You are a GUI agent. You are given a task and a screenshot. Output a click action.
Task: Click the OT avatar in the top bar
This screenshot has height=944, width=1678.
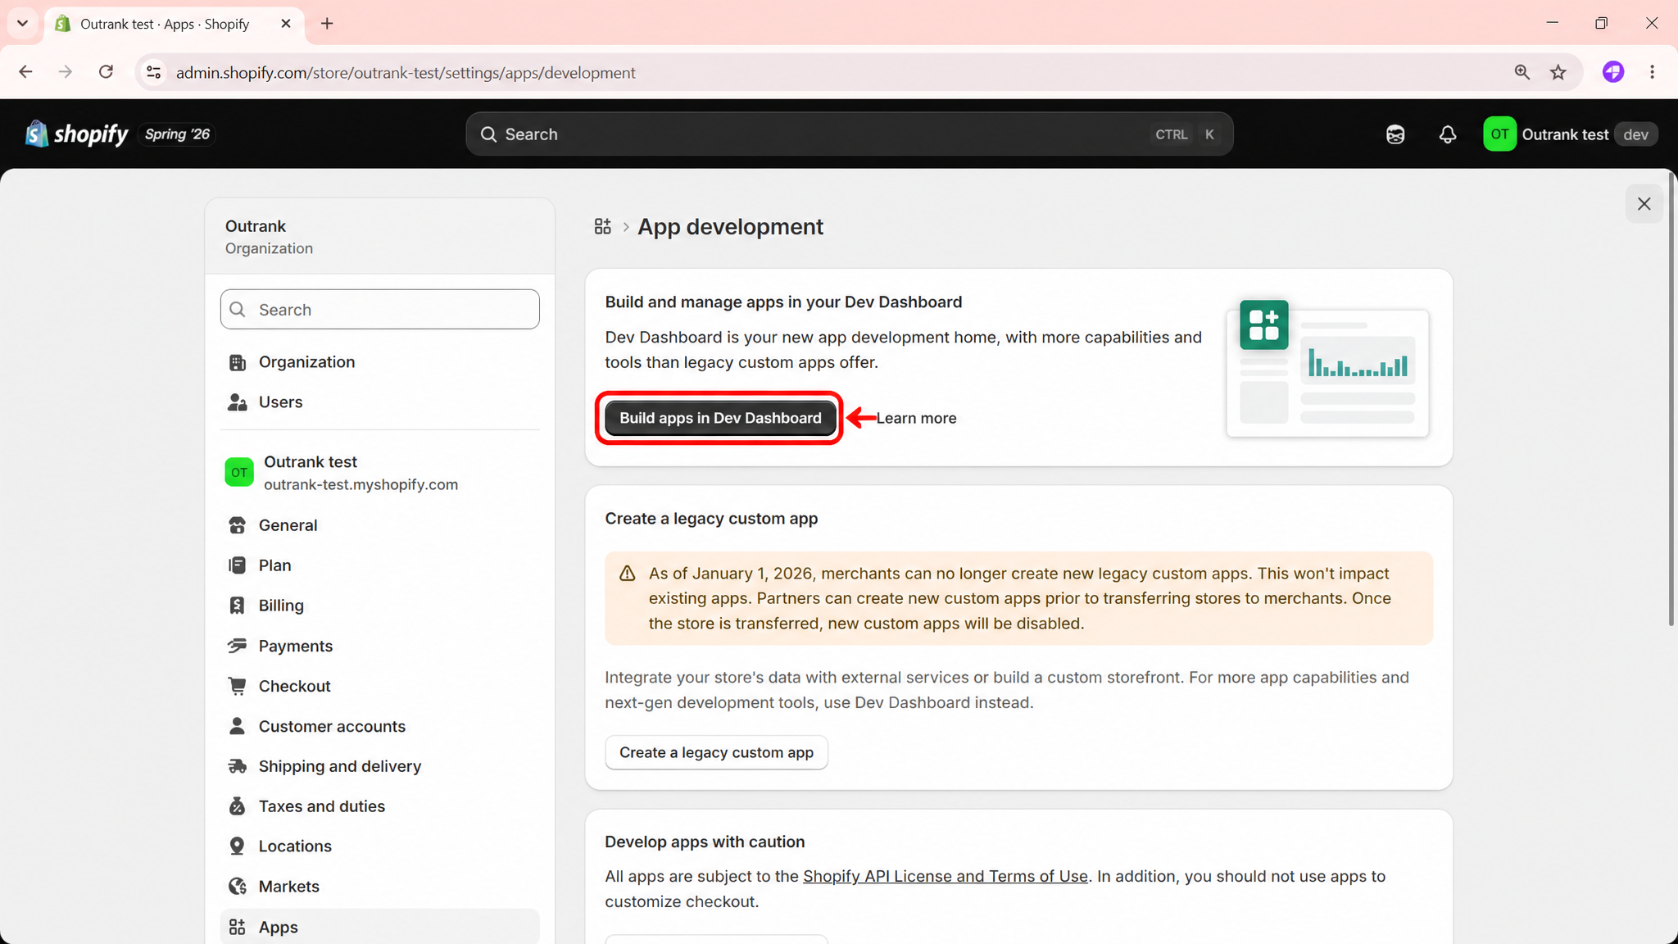(1499, 134)
